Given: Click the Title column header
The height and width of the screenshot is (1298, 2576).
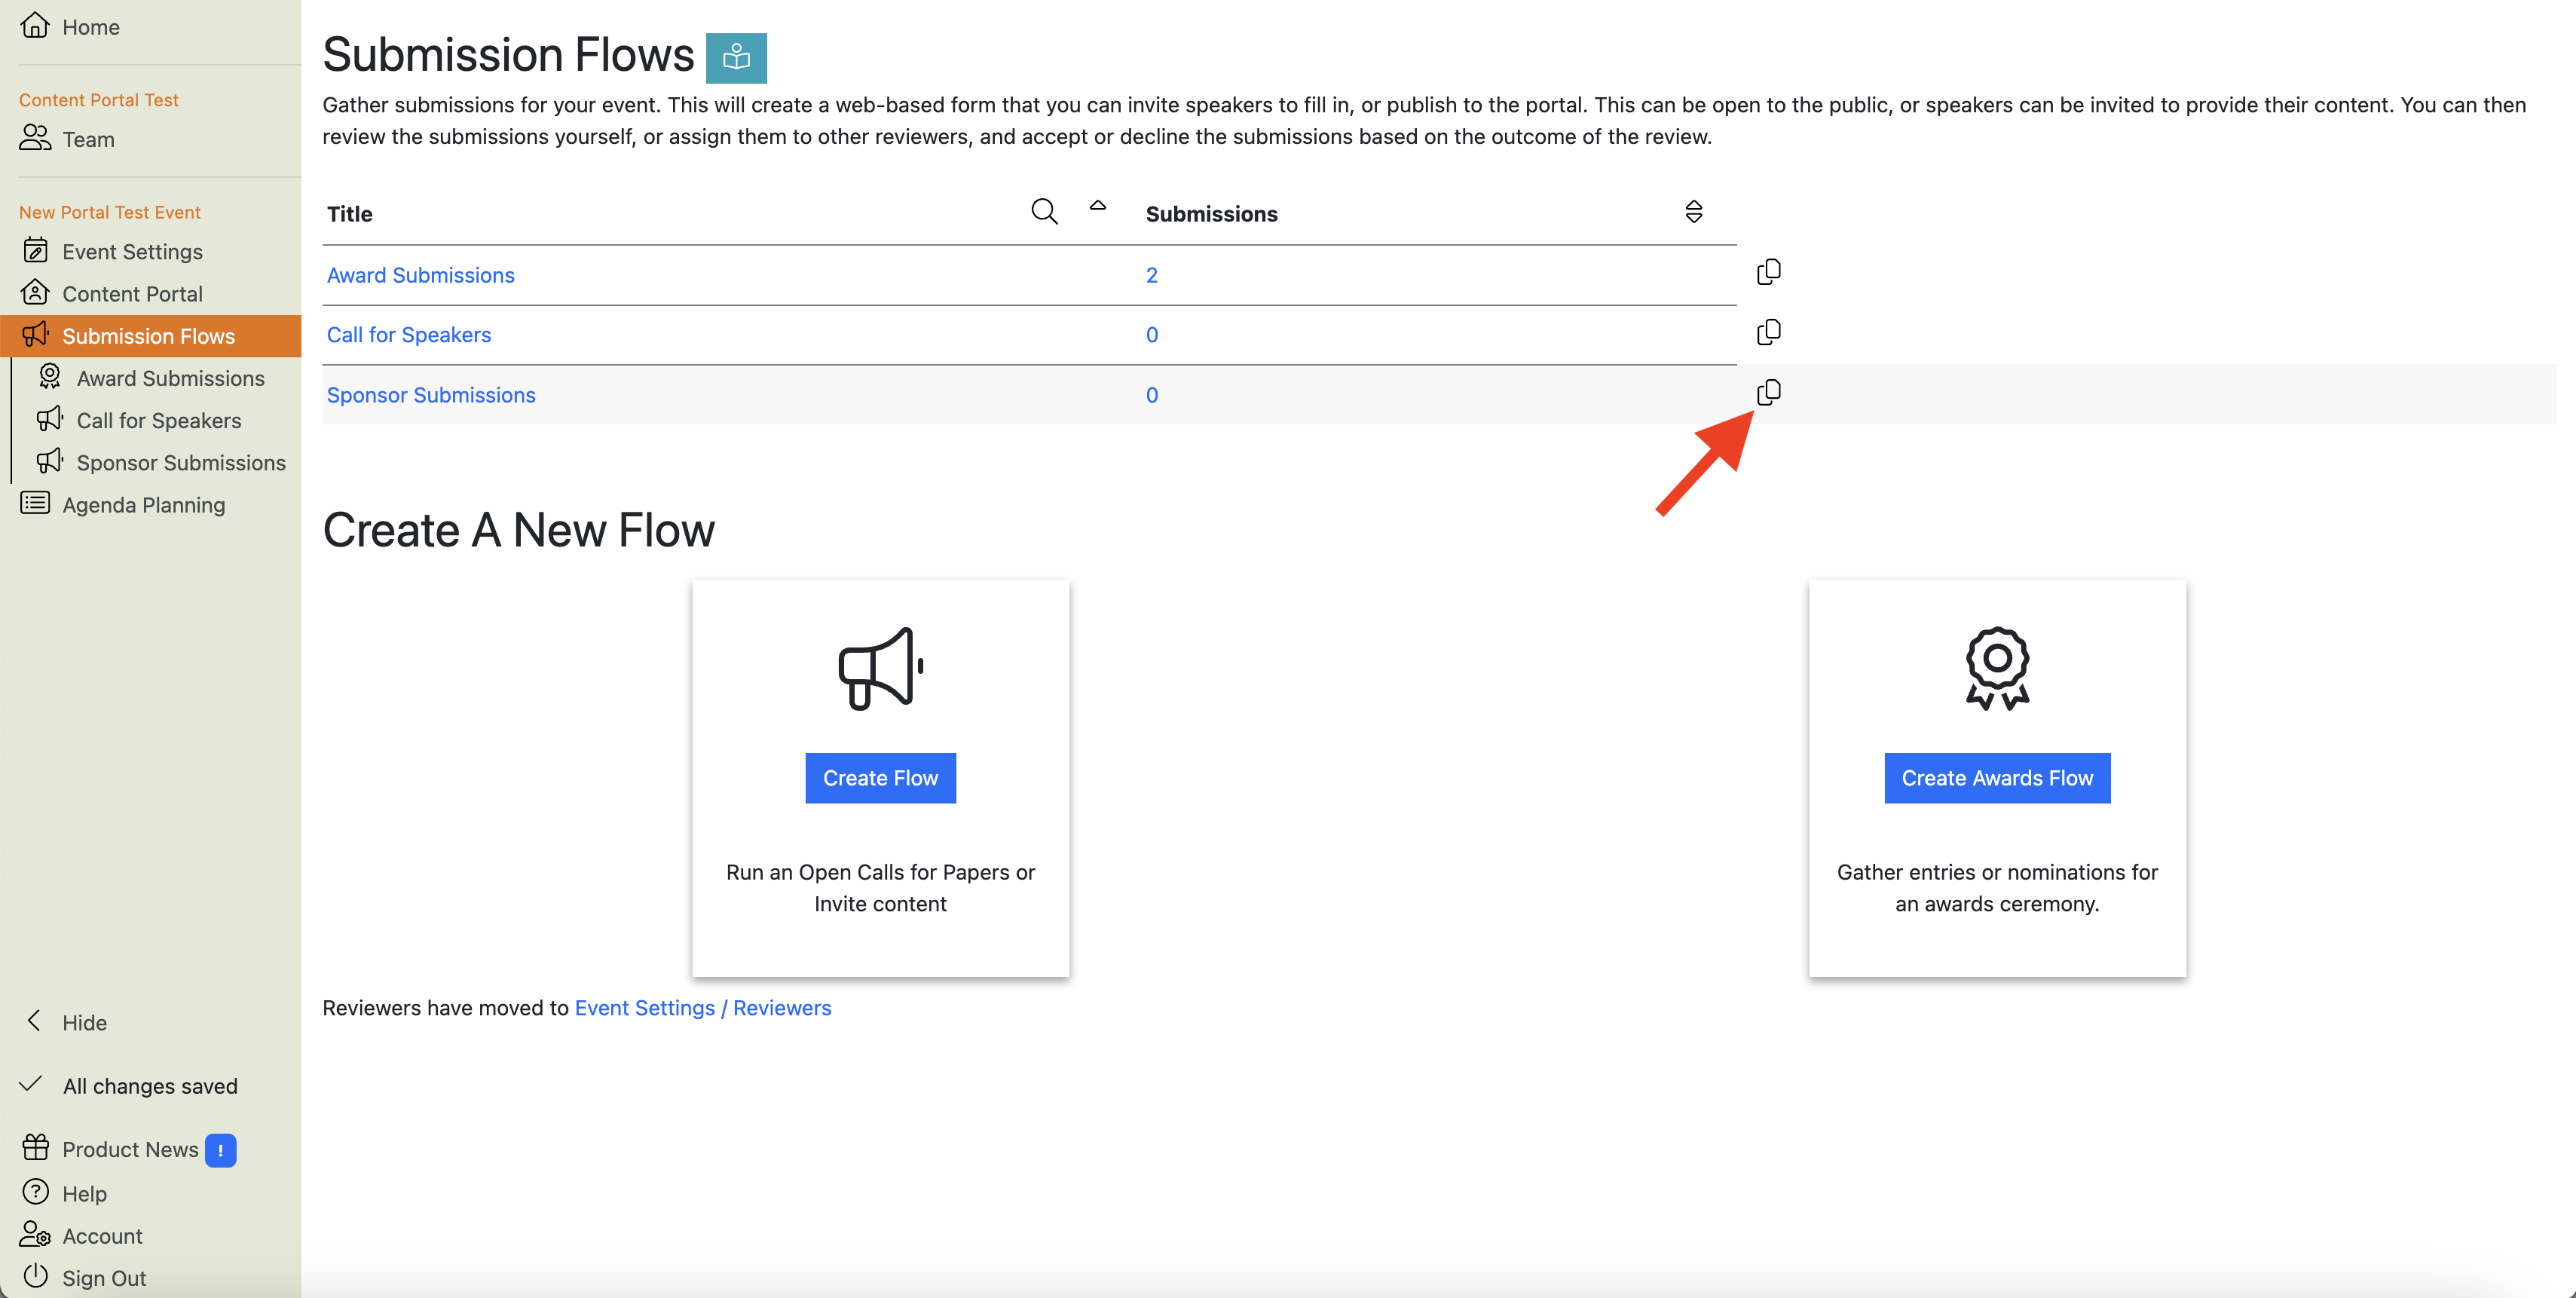Looking at the screenshot, I should [x=349, y=213].
